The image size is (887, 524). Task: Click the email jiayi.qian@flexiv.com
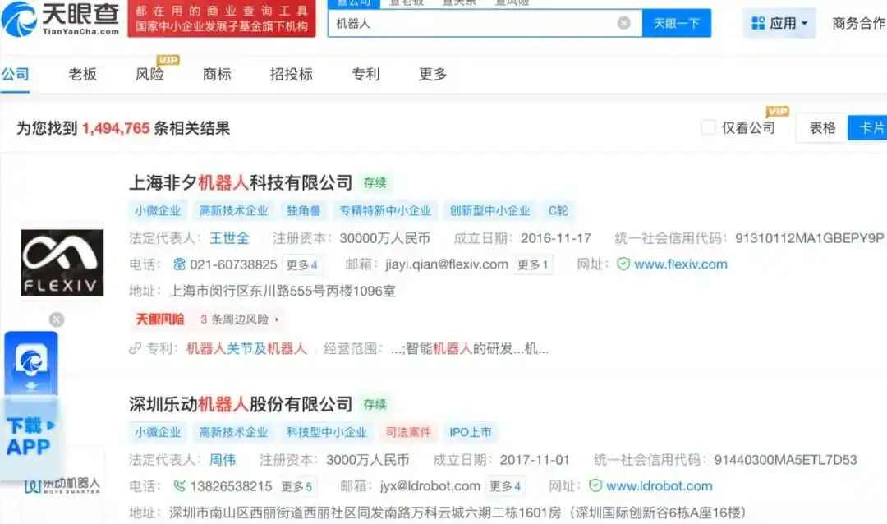[446, 264]
